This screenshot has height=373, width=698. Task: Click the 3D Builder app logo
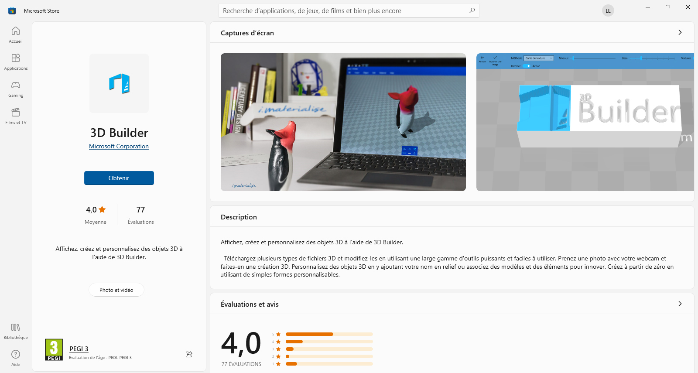[x=119, y=83]
